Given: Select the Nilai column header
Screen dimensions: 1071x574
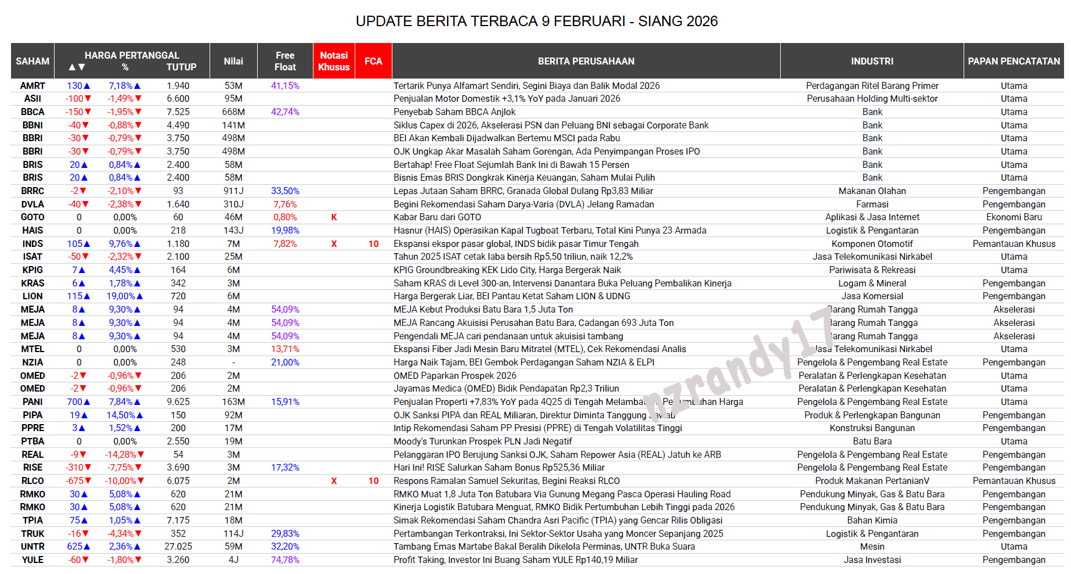Looking at the screenshot, I should pos(233,61).
